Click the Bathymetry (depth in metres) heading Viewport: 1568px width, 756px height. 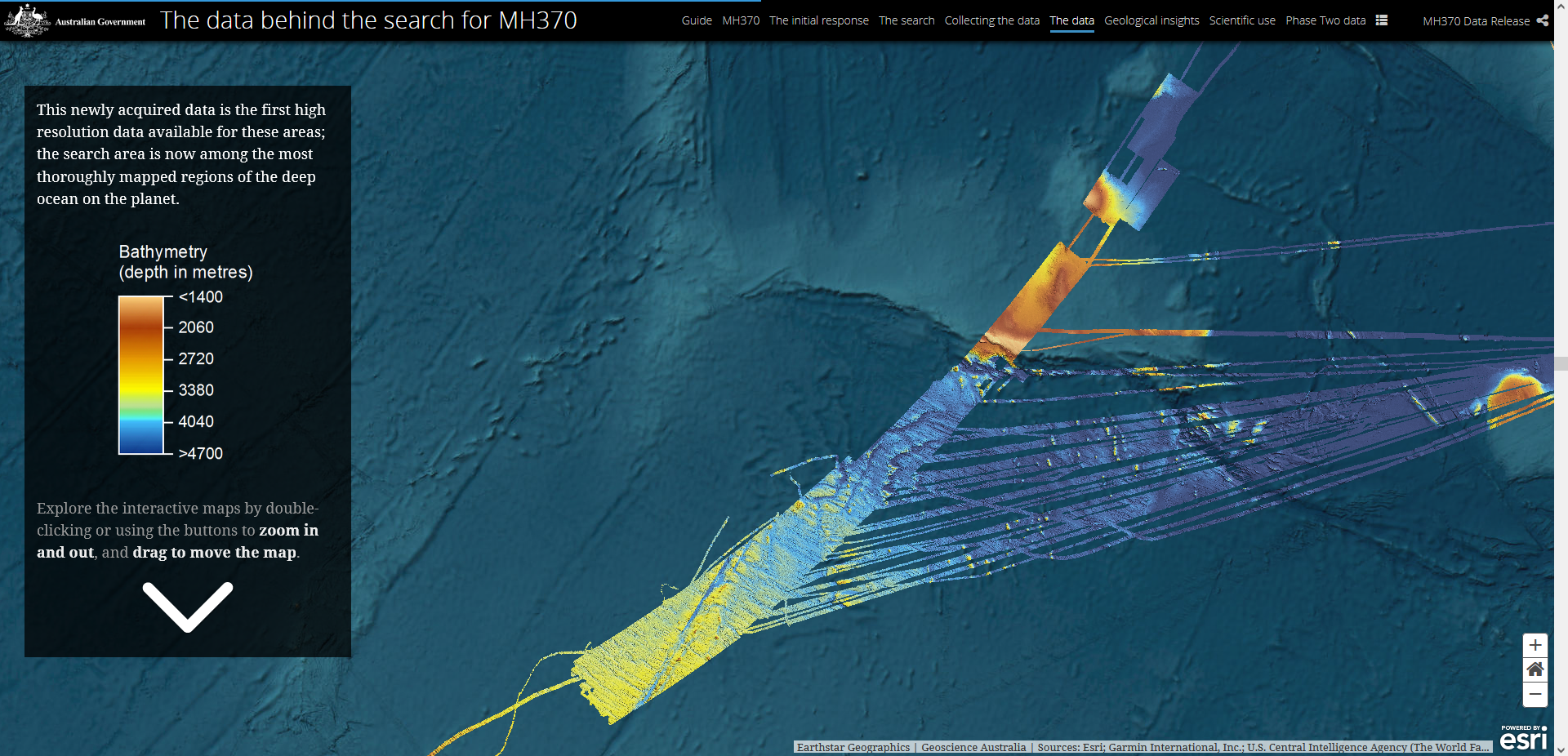(x=185, y=262)
